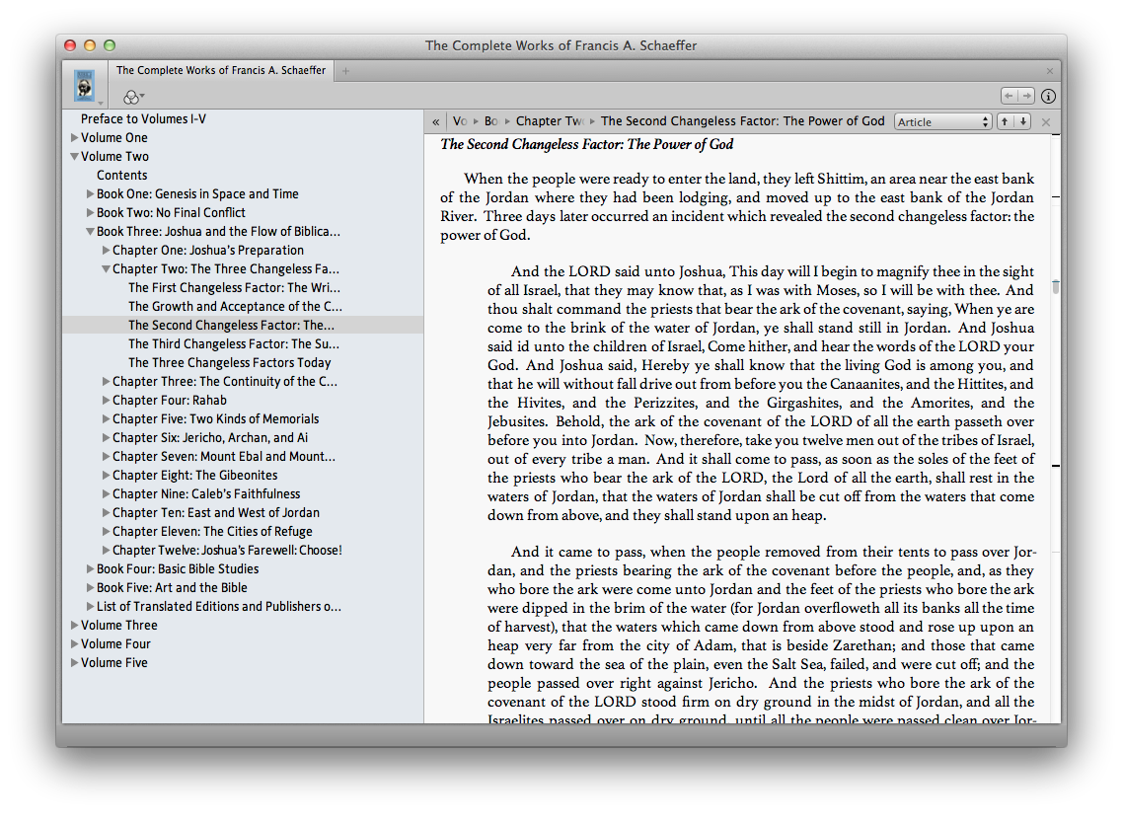
Task: Expand Volume Three in the tree
Action: (74, 626)
